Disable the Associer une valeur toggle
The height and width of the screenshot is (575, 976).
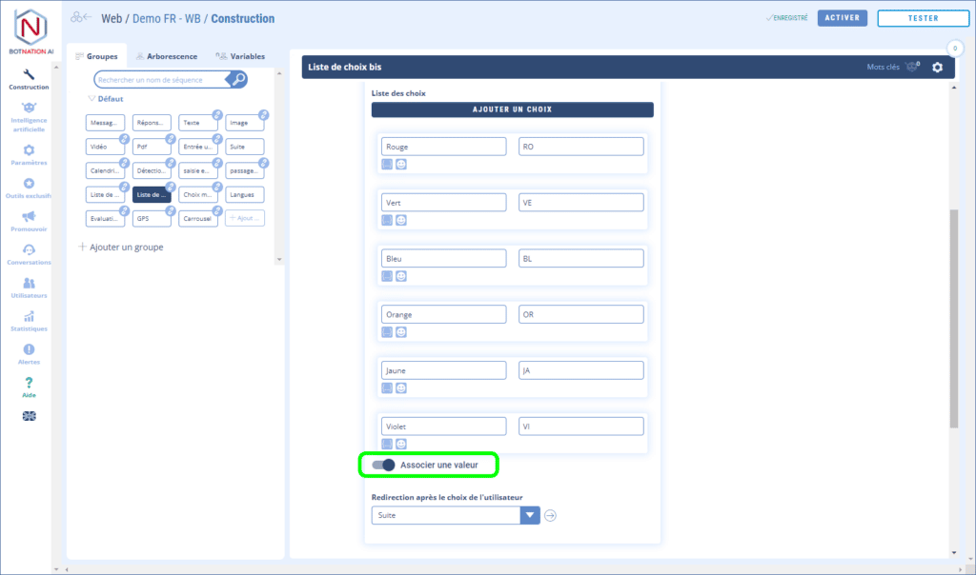[385, 465]
